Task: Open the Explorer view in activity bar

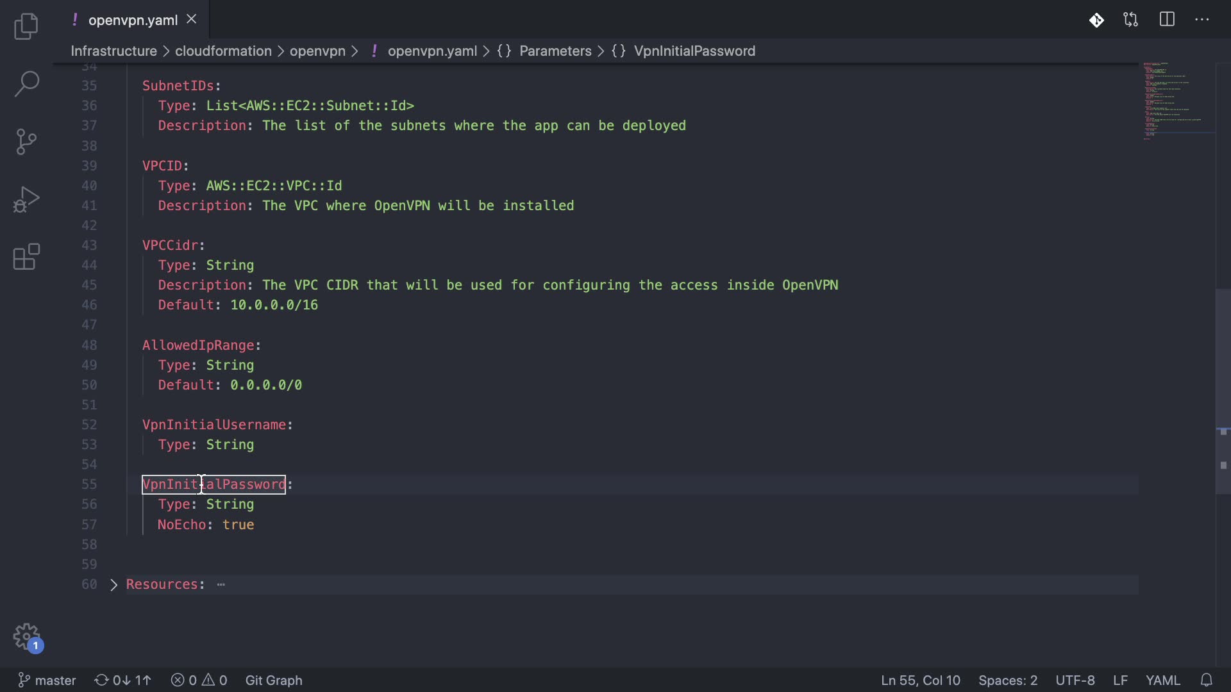Action: coord(26,26)
